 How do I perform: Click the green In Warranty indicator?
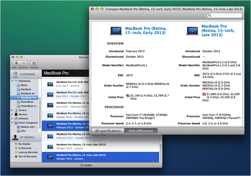(x=16, y=148)
